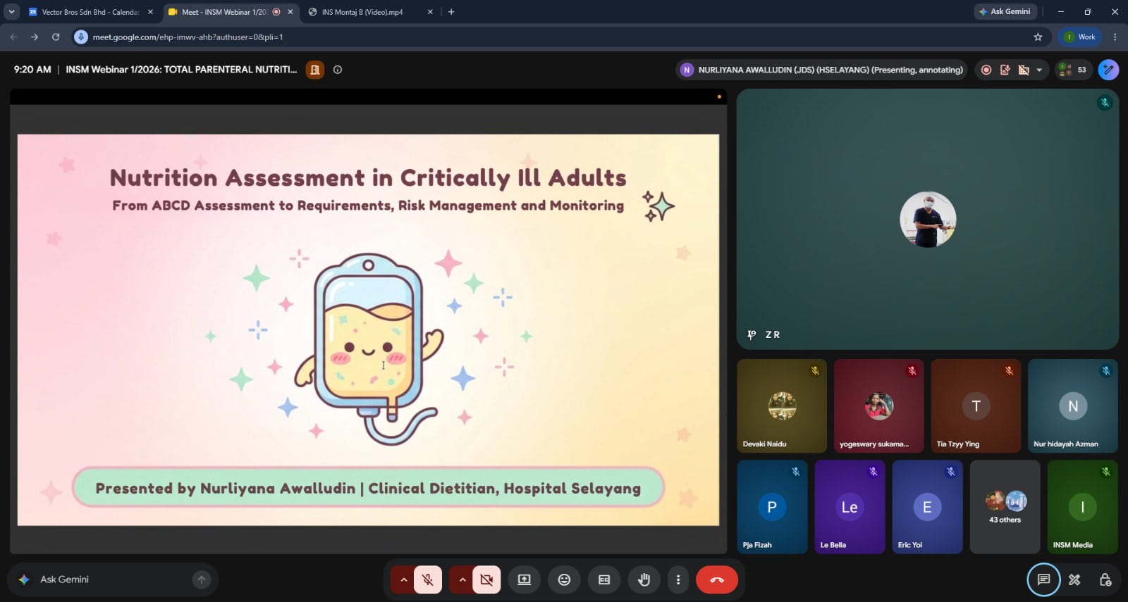Select the Pja Fizah participant tile
This screenshot has height=602, width=1128.
(772, 507)
